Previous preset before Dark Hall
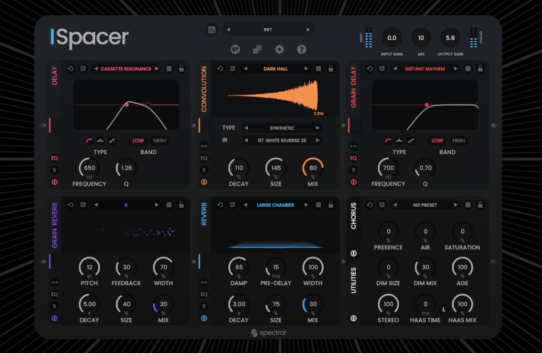The width and height of the screenshot is (542, 353). [x=245, y=69]
